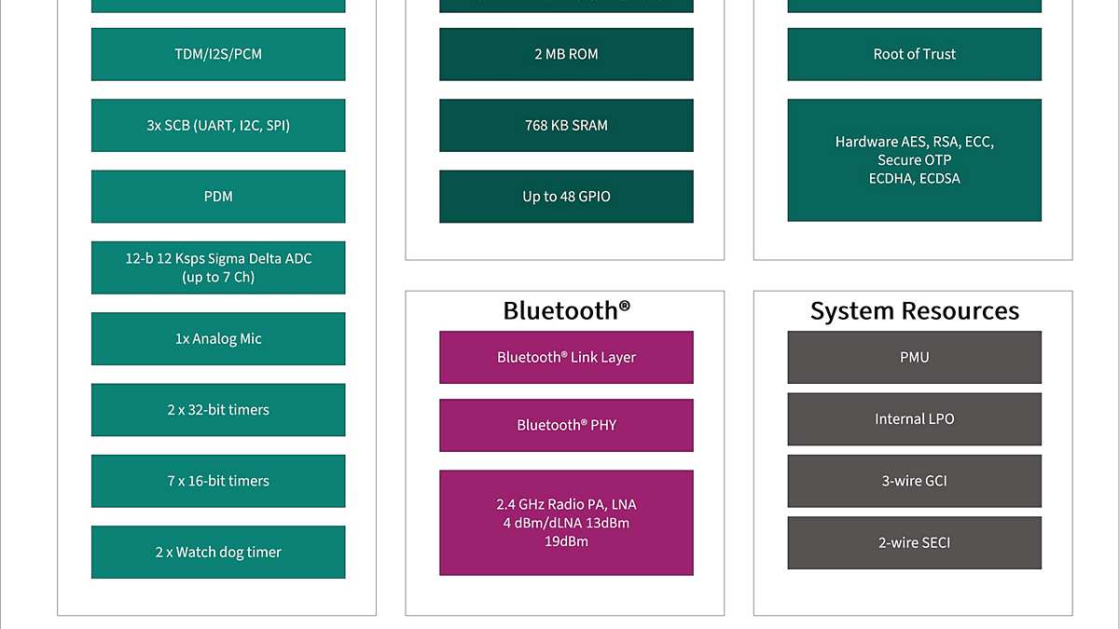Click the Hardware AES, RSA, ECC block
The image size is (1119, 629).
click(914, 160)
